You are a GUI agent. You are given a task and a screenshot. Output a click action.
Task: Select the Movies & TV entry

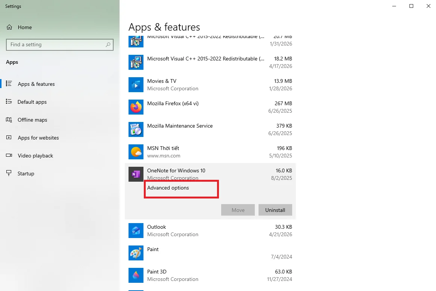[210, 85]
